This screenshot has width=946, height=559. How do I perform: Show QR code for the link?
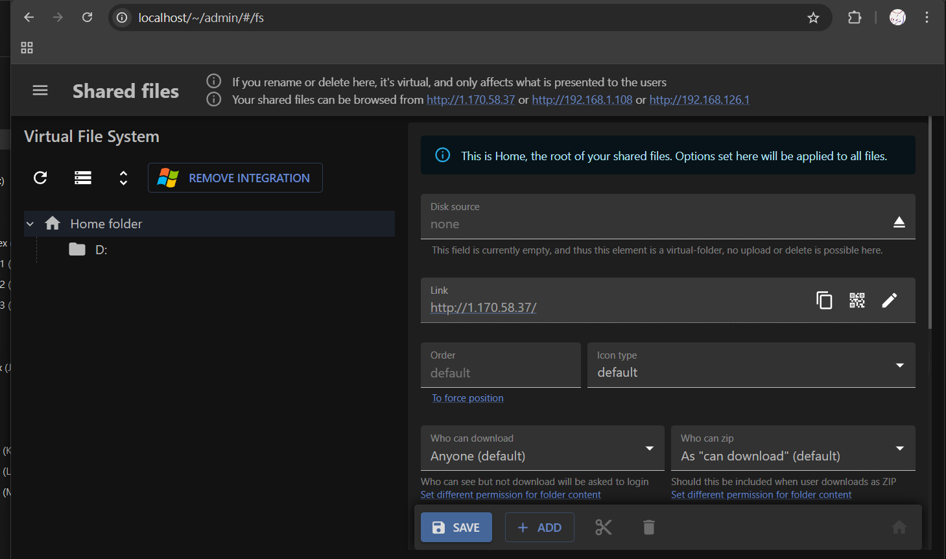(x=857, y=300)
